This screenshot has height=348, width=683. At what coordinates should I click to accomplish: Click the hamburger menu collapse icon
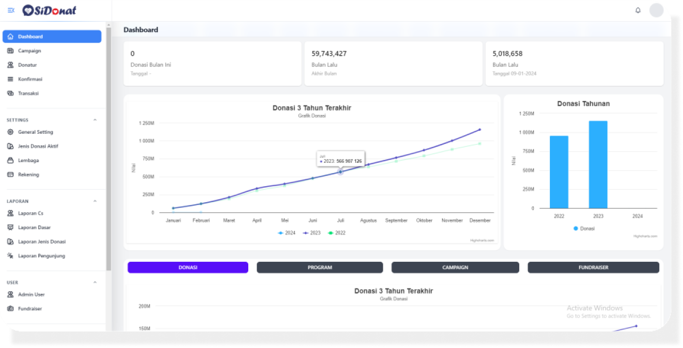coord(11,10)
